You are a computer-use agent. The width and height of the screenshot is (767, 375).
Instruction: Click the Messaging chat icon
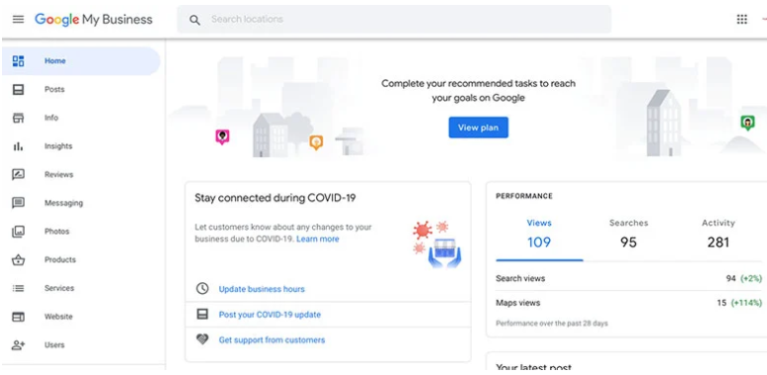coord(18,203)
